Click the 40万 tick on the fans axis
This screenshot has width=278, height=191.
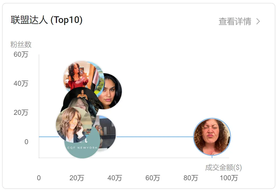tap(21, 83)
